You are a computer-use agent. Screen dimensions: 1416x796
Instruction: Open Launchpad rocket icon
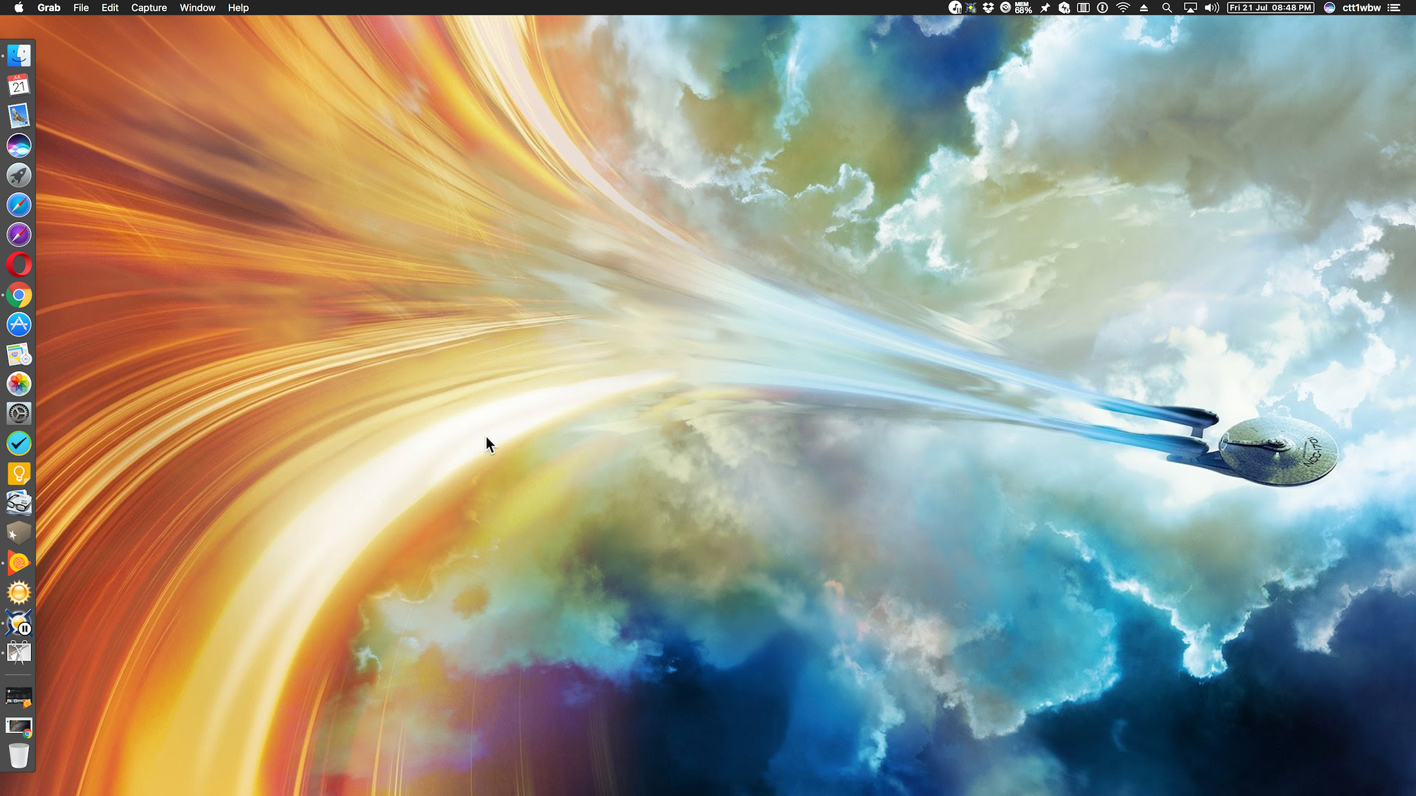[x=19, y=175]
